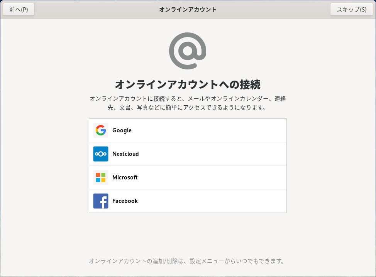This screenshot has height=277, width=376.
Task: Go back with the 前へ(P) button
Action: coord(19,9)
